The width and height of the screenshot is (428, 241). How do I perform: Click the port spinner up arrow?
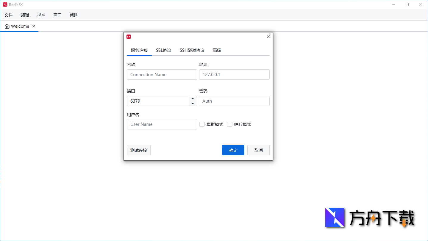coord(193,99)
